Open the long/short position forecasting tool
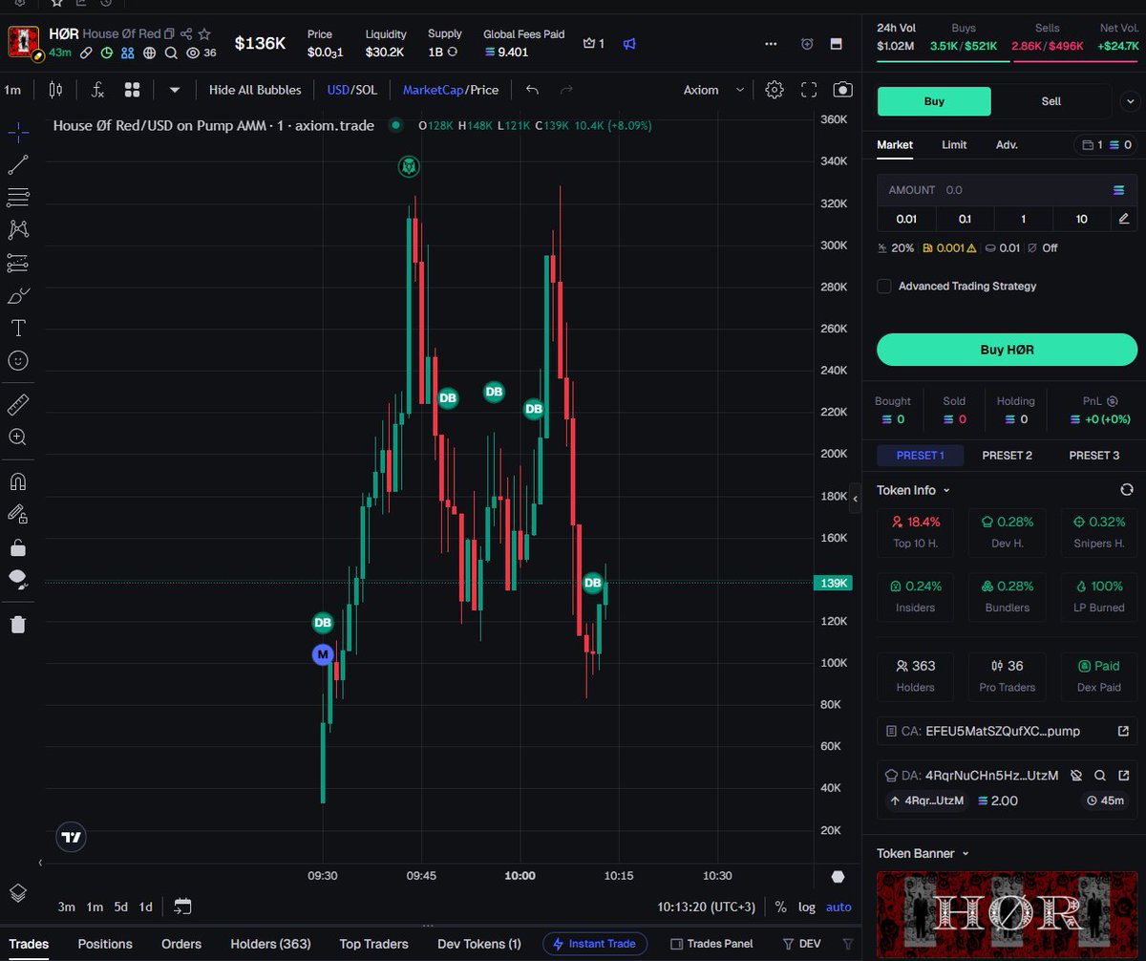The height and width of the screenshot is (961, 1146). 18,263
